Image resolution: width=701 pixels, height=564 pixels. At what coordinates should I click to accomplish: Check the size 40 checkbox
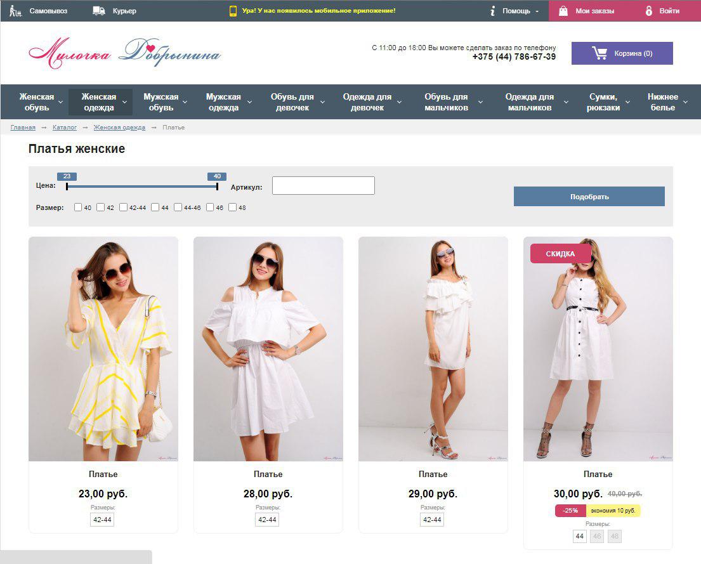pos(78,207)
